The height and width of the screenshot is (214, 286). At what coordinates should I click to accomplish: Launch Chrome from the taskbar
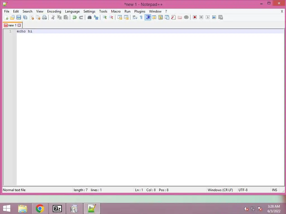click(x=40, y=208)
